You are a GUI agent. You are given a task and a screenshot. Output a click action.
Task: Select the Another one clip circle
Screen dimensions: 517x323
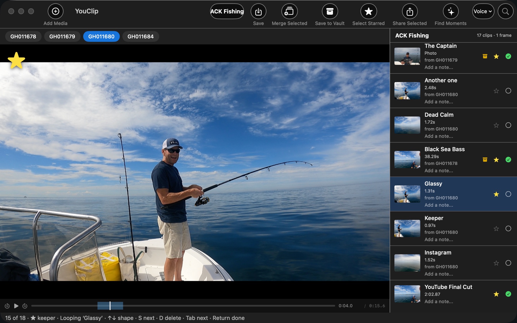point(508,91)
